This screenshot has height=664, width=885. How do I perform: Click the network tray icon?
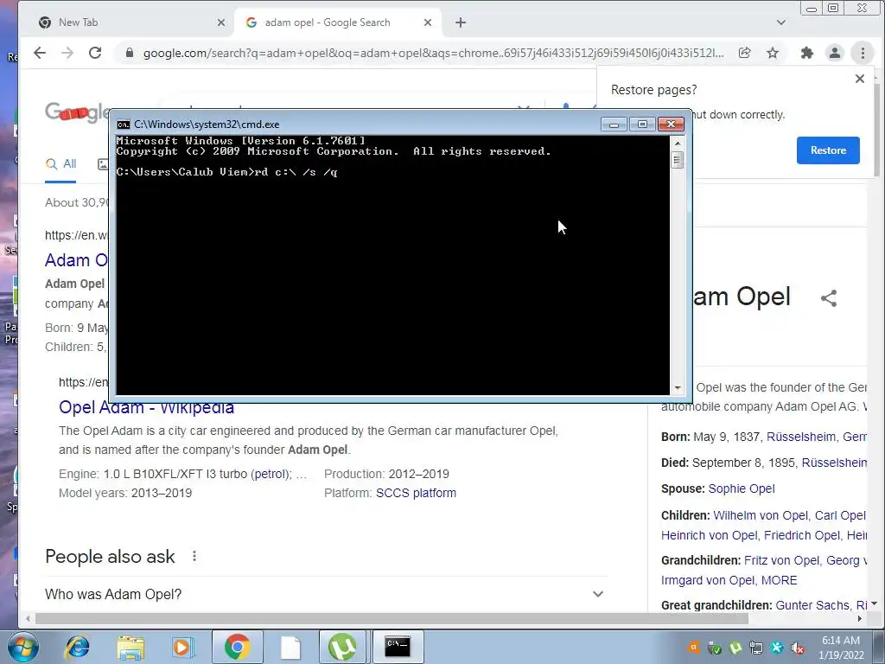pos(755,648)
